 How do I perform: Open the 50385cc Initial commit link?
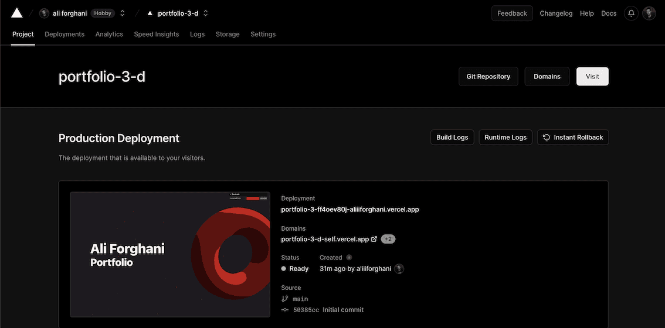pos(328,310)
